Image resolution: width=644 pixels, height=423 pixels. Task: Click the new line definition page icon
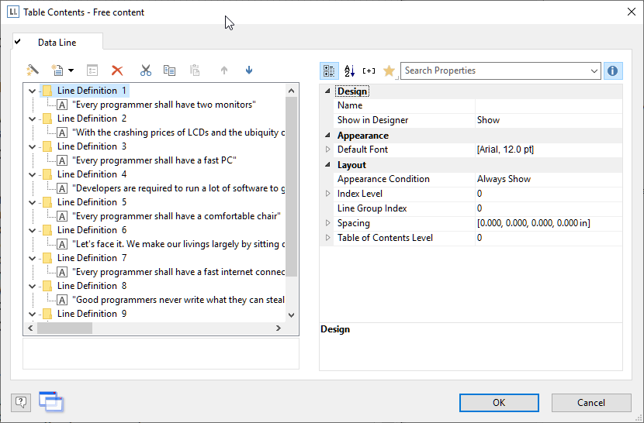click(x=57, y=70)
